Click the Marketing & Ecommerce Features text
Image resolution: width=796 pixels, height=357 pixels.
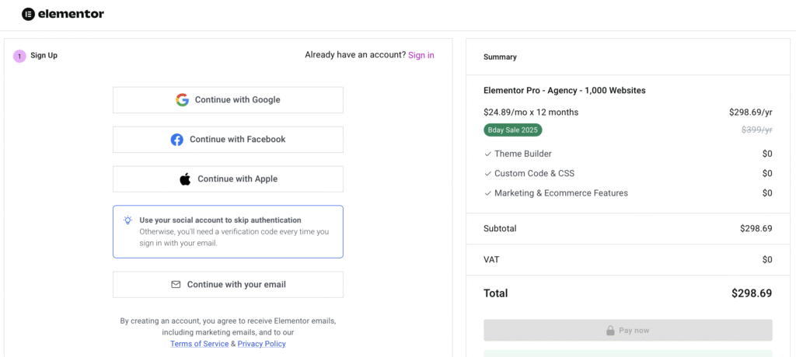(x=561, y=193)
